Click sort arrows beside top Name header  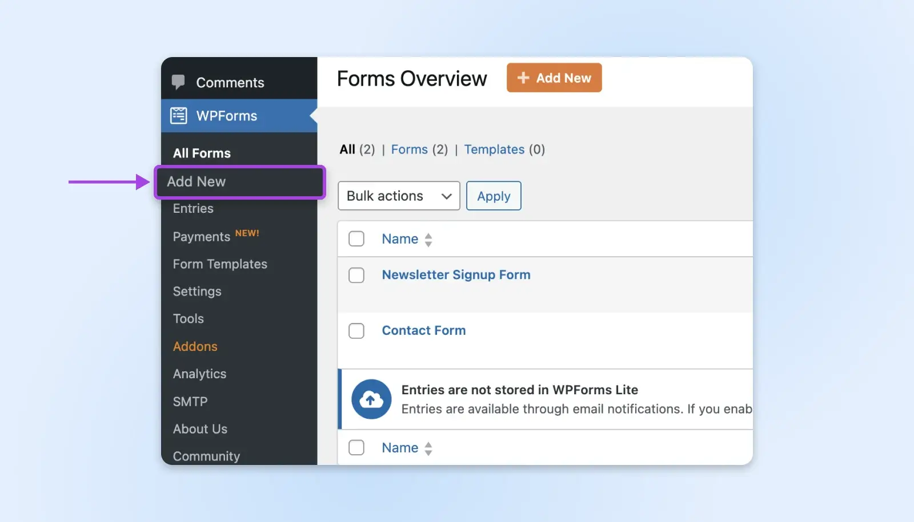(x=428, y=240)
